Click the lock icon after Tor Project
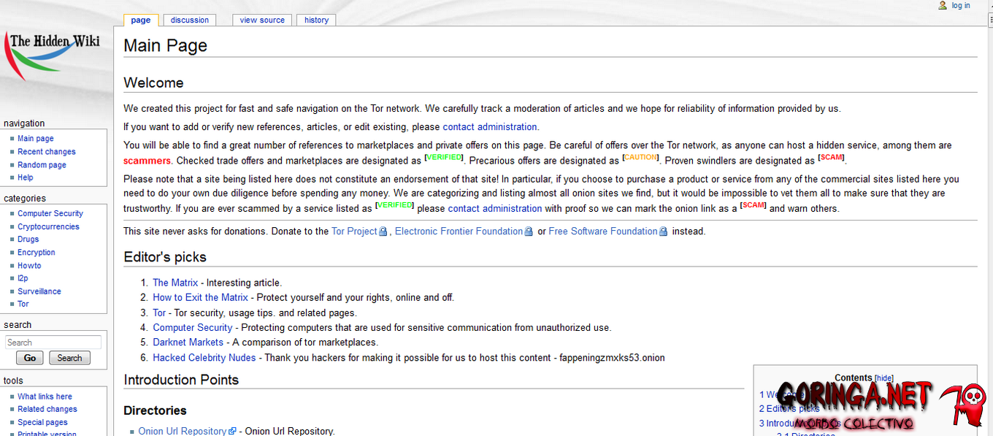 point(383,232)
